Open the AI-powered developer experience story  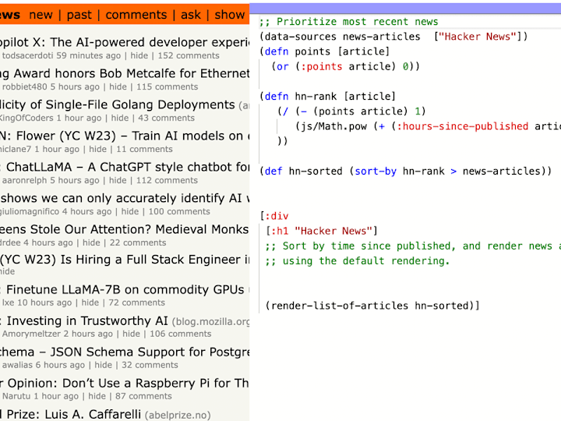pyautogui.click(x=125, y=42)
